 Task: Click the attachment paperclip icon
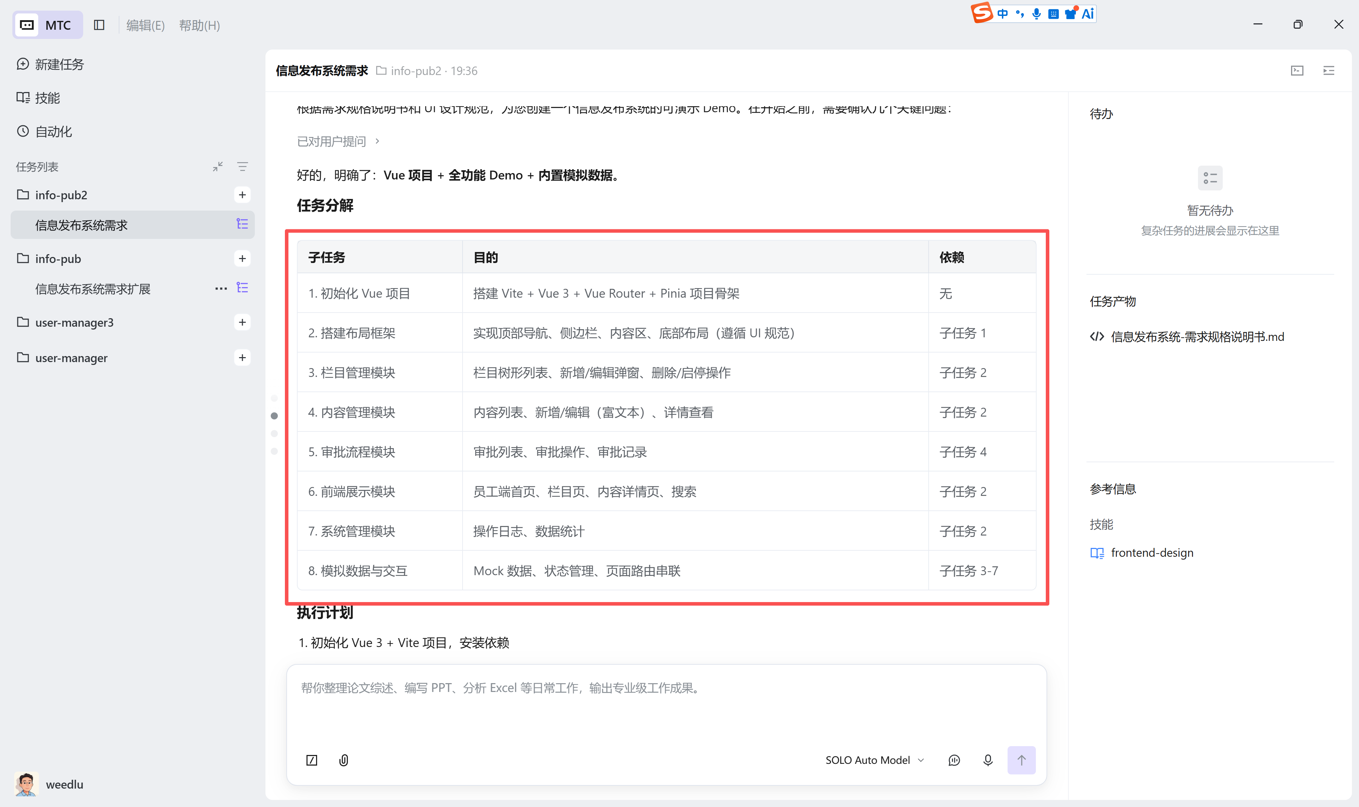[344, 760]
